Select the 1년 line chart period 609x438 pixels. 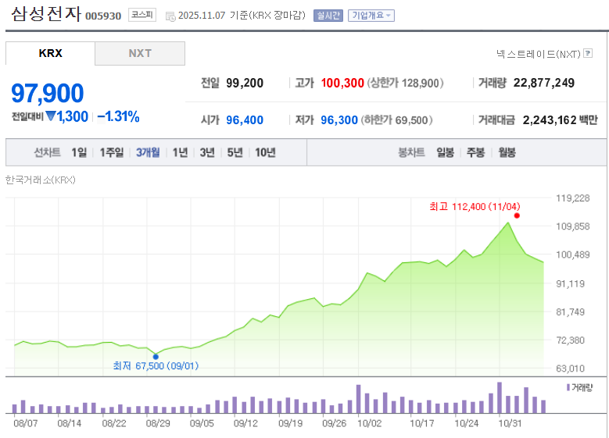point(180,152)
